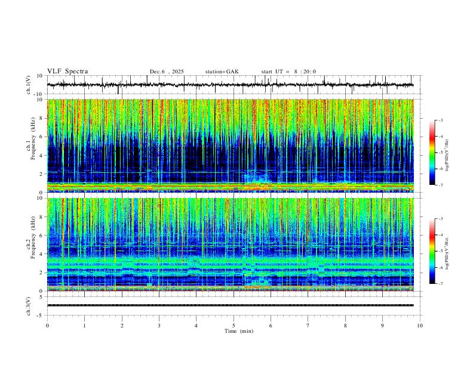Click the ch.3 waveform band
The height and width of the screenshot is (365, 473).
pyautogui.click(x=230, y=305)
